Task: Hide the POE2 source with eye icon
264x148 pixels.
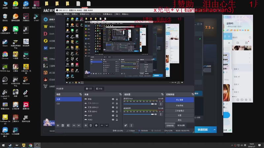Action: (x=113, y=120)
